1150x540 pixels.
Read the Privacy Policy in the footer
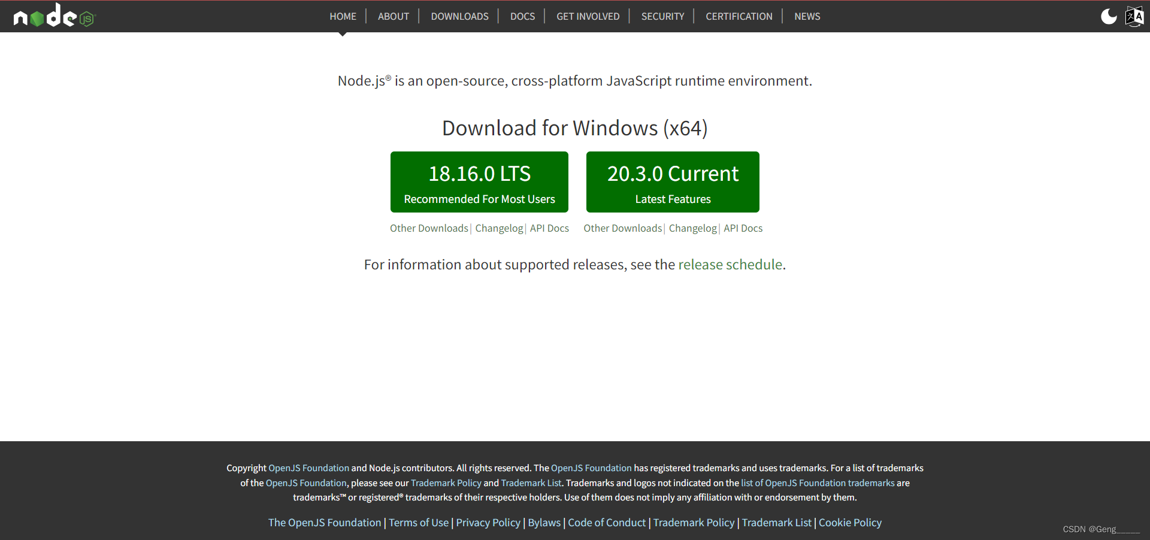click(x=488, y=523)
